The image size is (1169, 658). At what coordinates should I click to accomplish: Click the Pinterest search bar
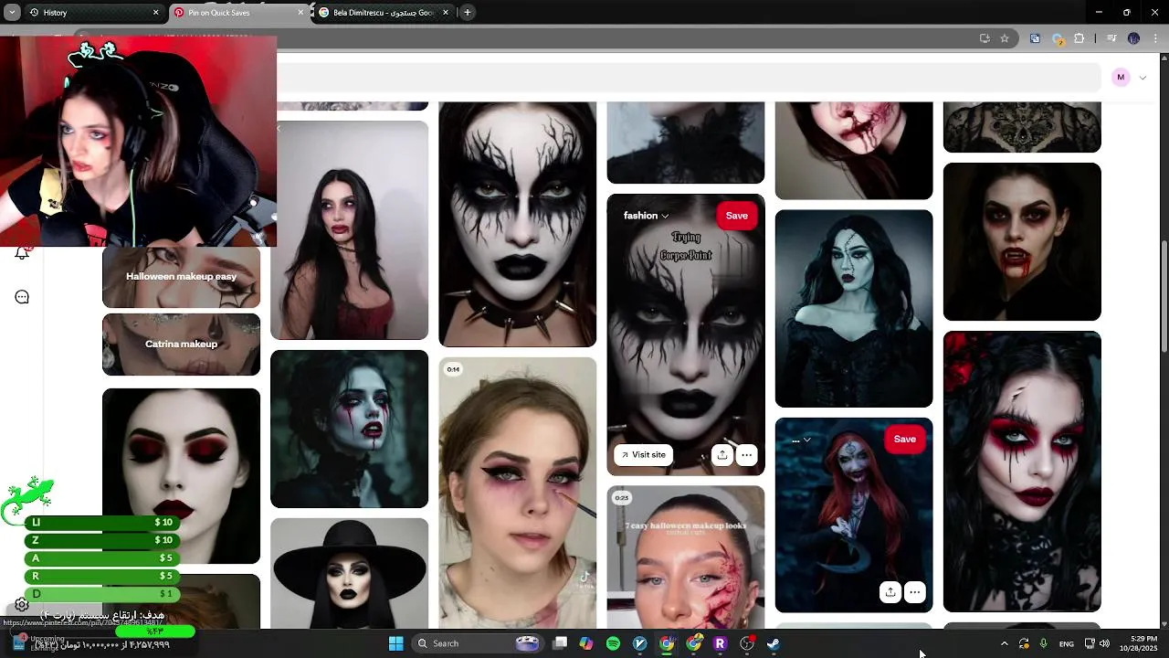pyautogui.click(x=689, y=78)
